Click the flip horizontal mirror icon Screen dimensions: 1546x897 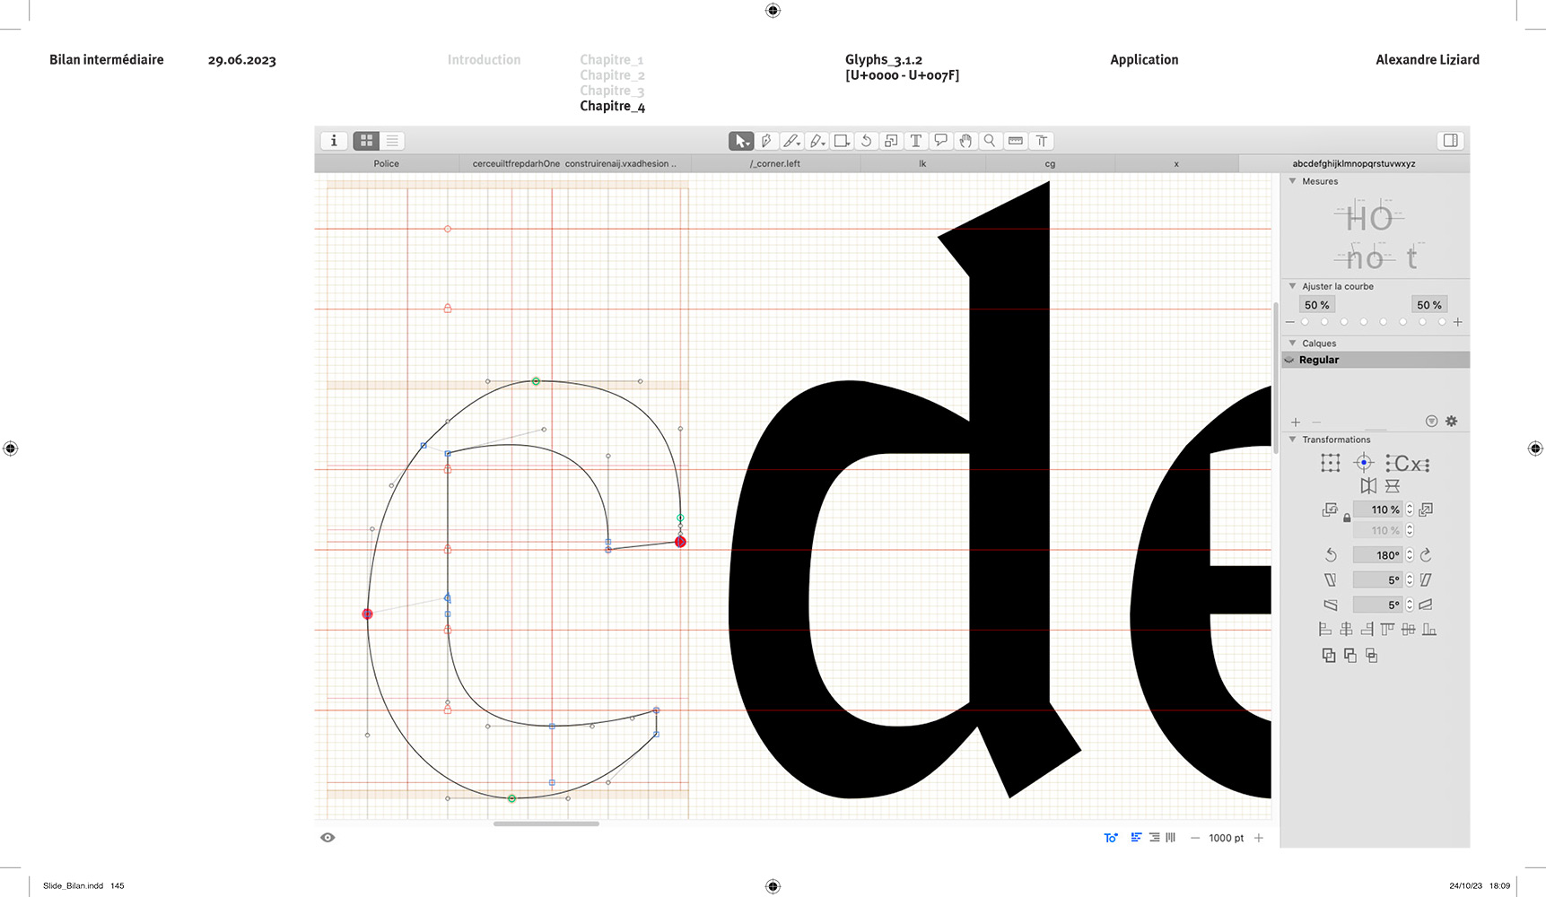(x=1367, y=486)
